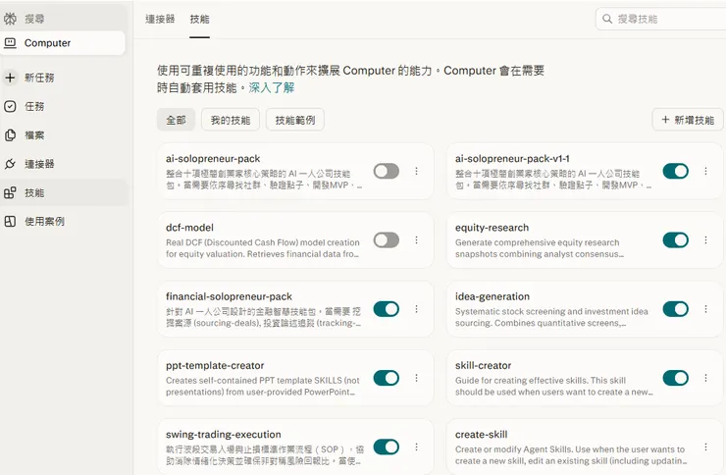
Task: Open the swing-trading-execution skill title
Action: pyautogui.click(x=223, y=434)
